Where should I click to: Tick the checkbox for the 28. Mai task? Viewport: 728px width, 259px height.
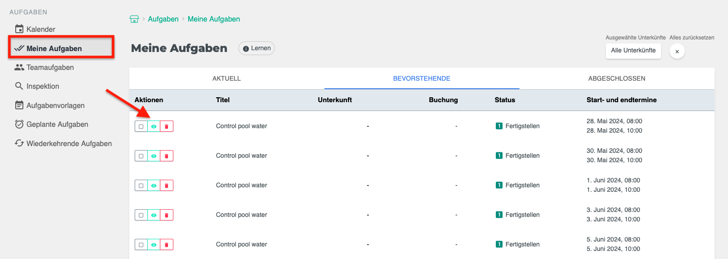tap(141, 126)
